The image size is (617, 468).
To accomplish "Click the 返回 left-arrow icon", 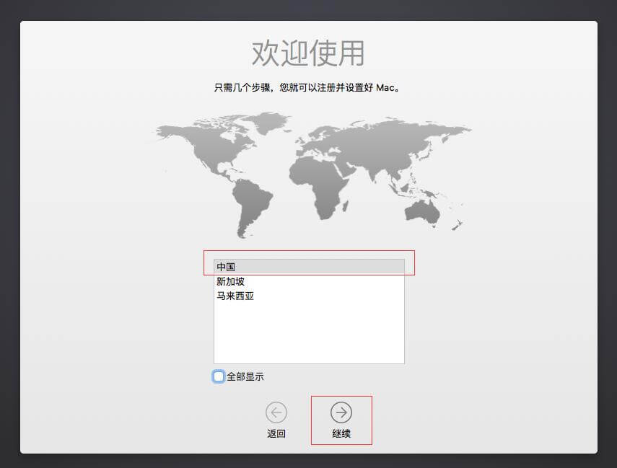I will (276, 412).
